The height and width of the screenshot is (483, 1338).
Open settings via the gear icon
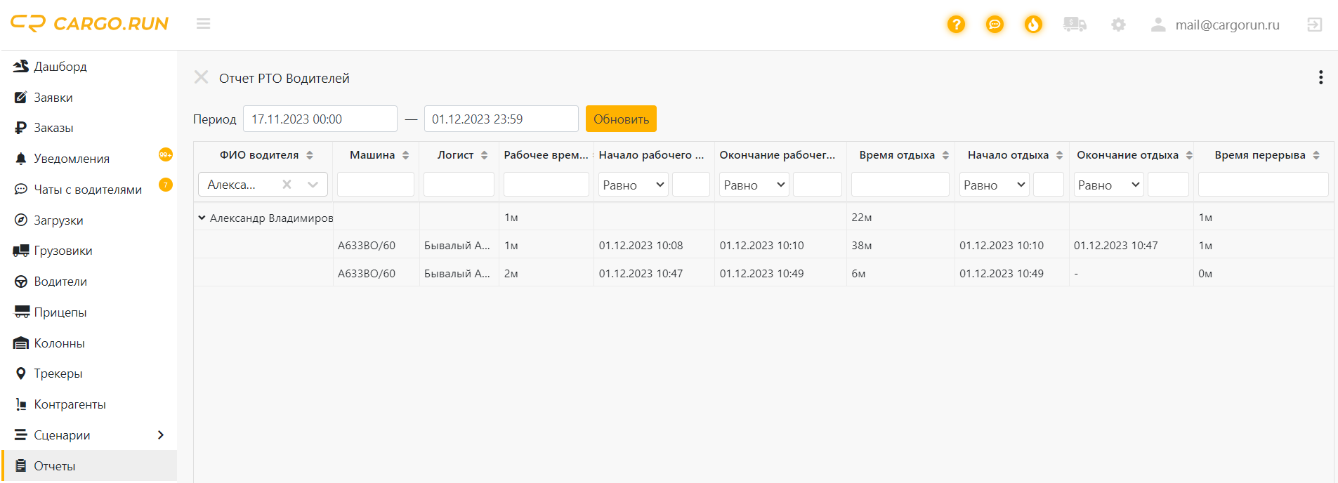(x=1118, y=25)
